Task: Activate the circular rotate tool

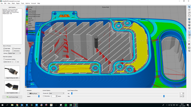Action: 189,16
